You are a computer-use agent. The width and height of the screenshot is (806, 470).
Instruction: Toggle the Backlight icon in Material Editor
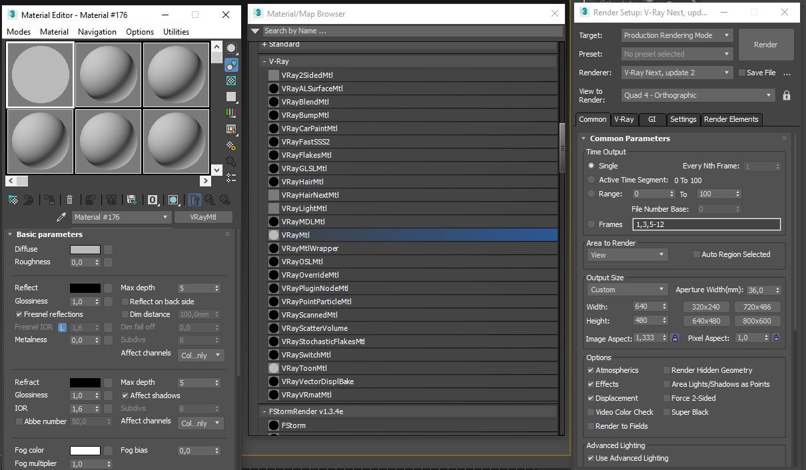click(x=231, y=65)
